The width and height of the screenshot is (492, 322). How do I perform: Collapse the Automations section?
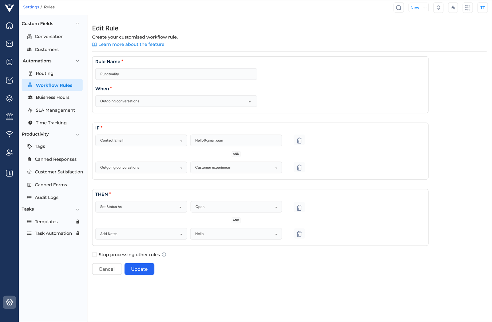[77, 61]
